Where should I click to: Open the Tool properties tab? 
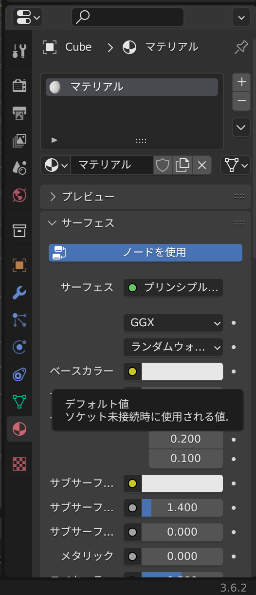tap(19, 50)
